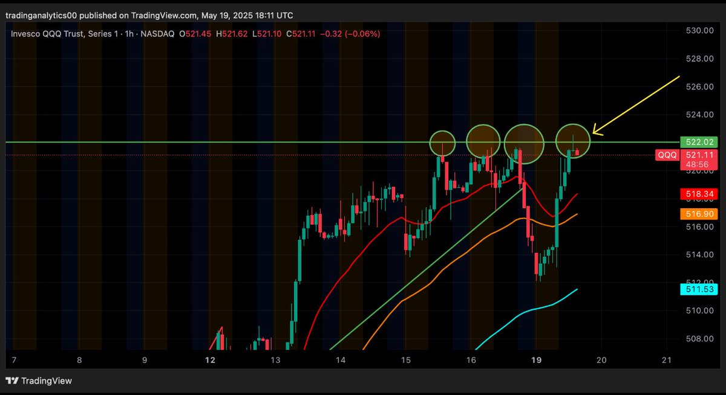The image size is (726, 395).
Task: Click bold date '19' on the time axis
Action: (x=536, y=360)
